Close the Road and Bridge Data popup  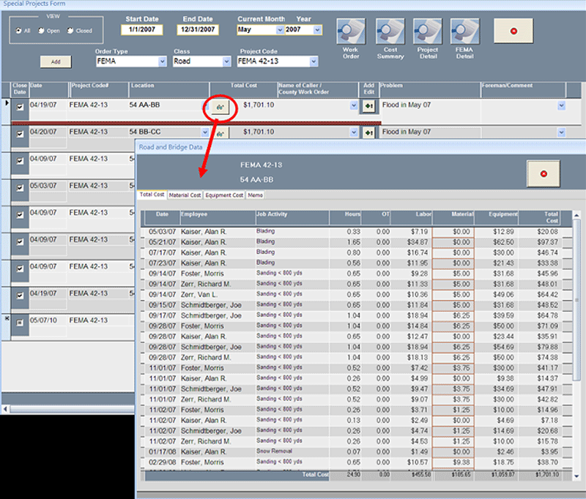pyautogui.click(x=544, y=174)
